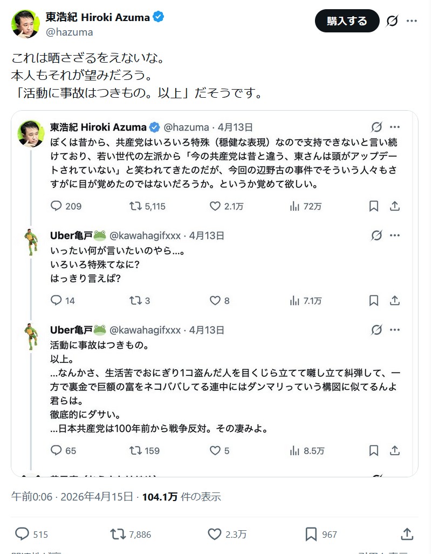Image resolution: width=439 pixels, height=554 pixels.
Task: Bookmark the main post with 967 bookmarks
Action: point(311,534)
